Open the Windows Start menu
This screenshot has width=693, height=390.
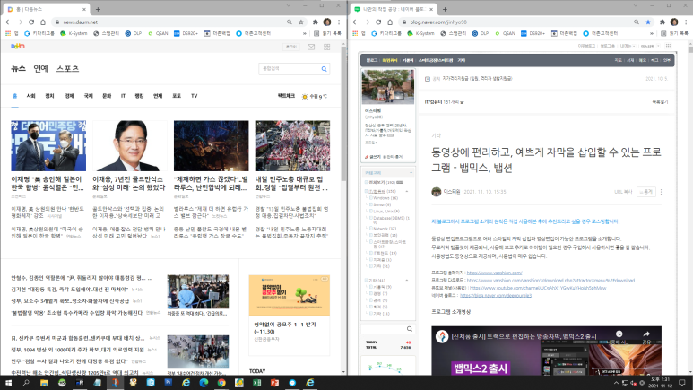[x=8, y=383]
